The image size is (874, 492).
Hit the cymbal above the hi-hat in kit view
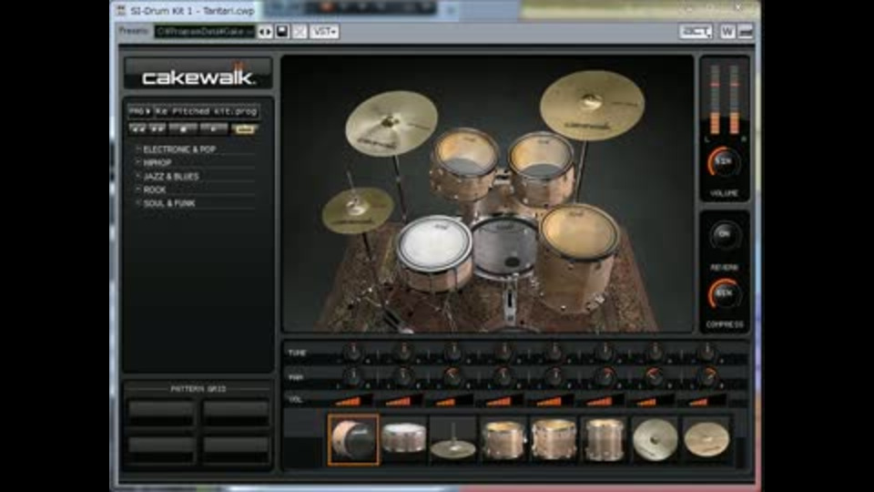pyautogui.click(x=391, y=123)
